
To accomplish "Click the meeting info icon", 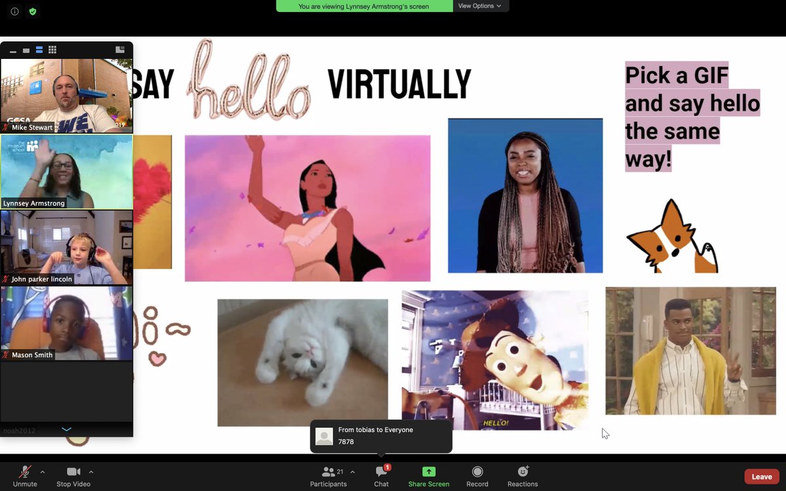I will click(x=14, y=11).
